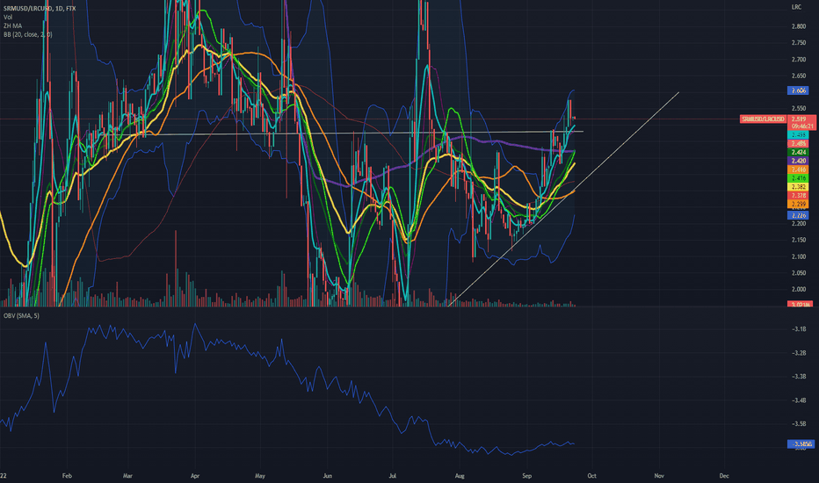Select the Vol indicator label
Image resolution: width=819 pixels, height=483 pixels.
pos(8,18)
